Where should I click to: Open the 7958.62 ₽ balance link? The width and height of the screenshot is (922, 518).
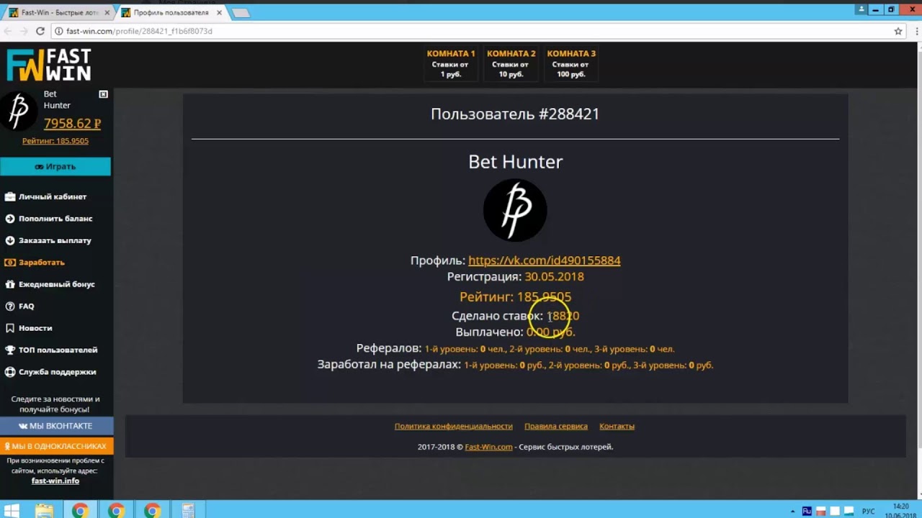pos(72,124)
